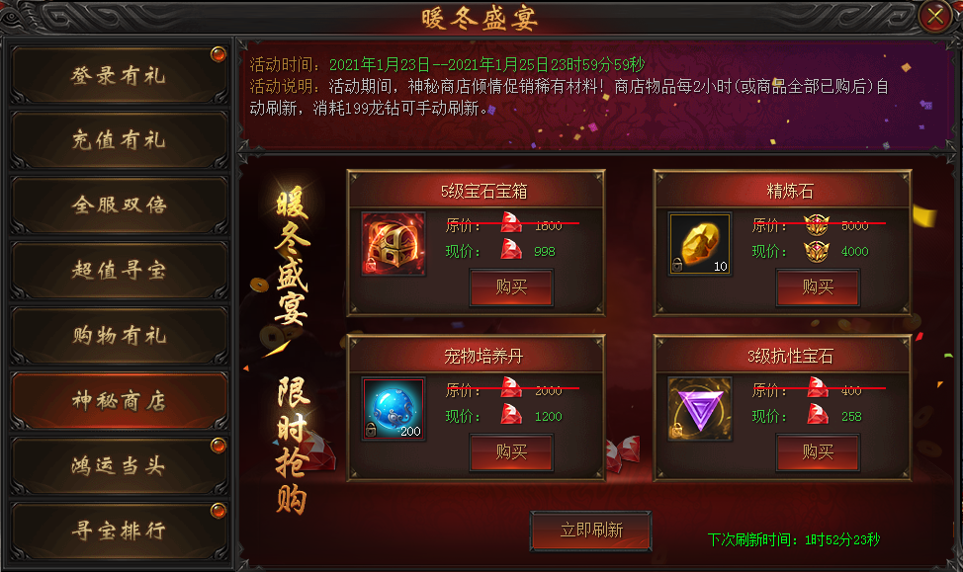Switch to the 寻宝排行 tab
This screenshot has width=963, height=572.
120,531
